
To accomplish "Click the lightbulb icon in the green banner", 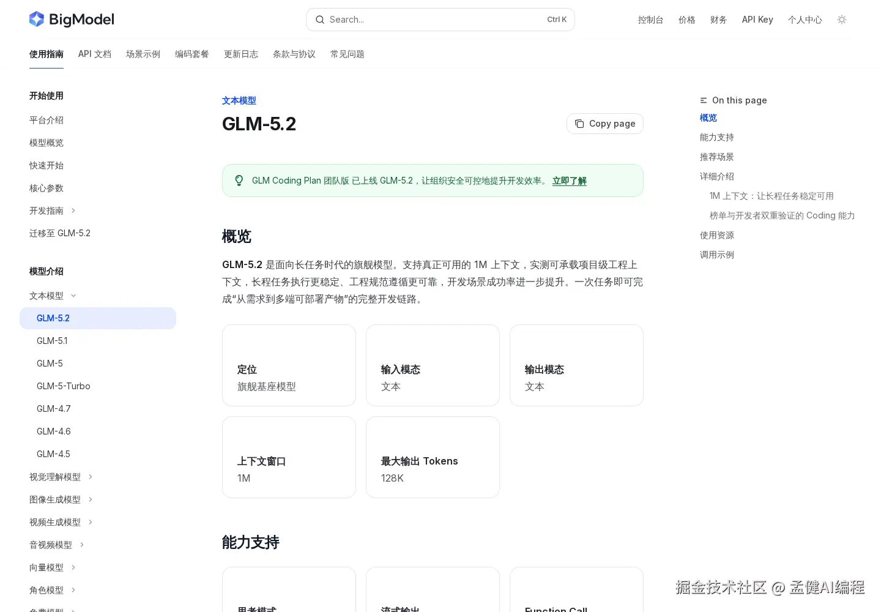I will click(x=239, y=181).
